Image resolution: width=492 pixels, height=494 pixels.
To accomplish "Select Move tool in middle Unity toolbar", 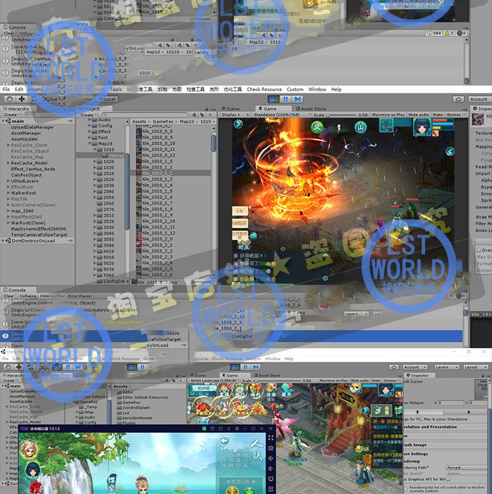I will (x=22, y=99).
